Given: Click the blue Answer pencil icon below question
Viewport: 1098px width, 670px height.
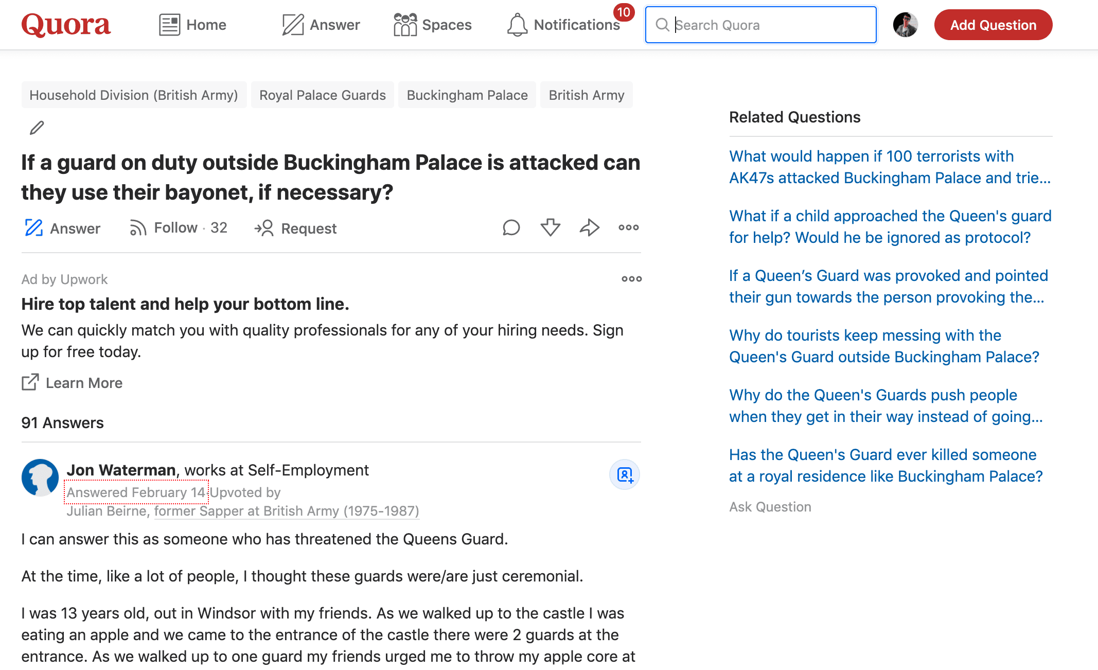Looking at the screenshot, I should click(34, 227).
